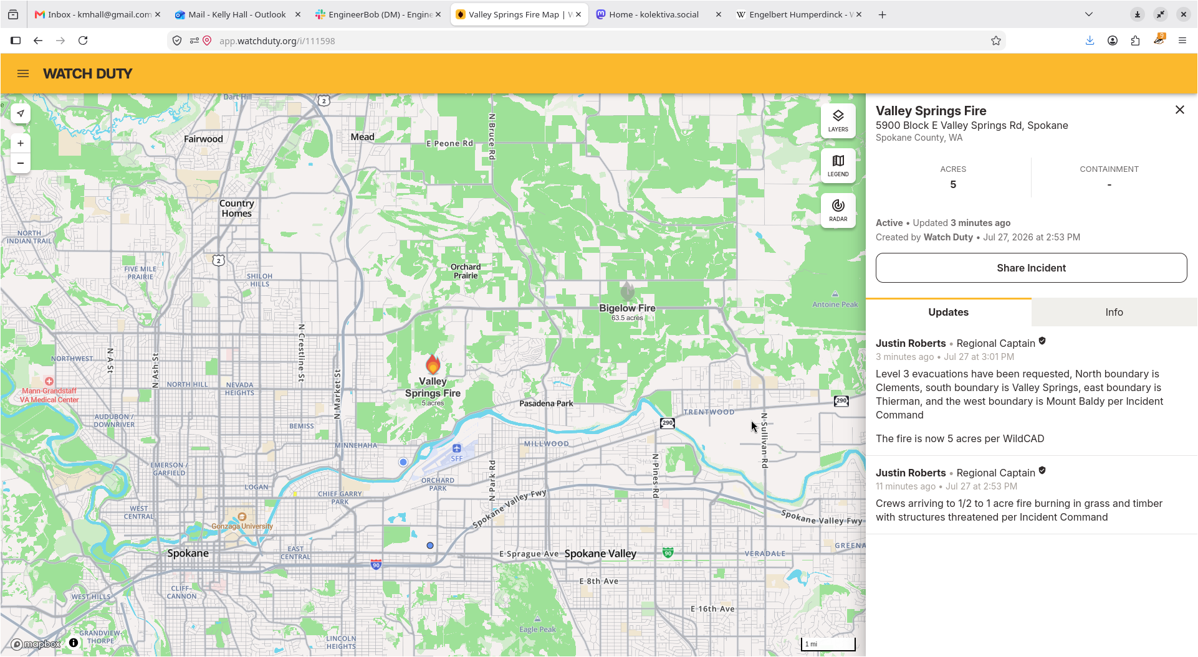The width and height of the screenshot is (1198, 657).
Task: Click the ACRES value 5
Action: [x=953, y=184]
